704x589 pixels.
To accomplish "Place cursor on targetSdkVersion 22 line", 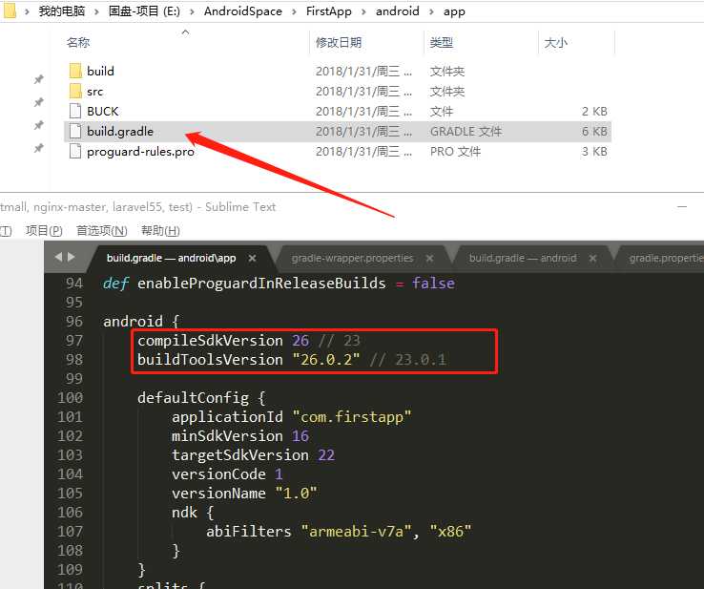I will click(x=253, y=455).
